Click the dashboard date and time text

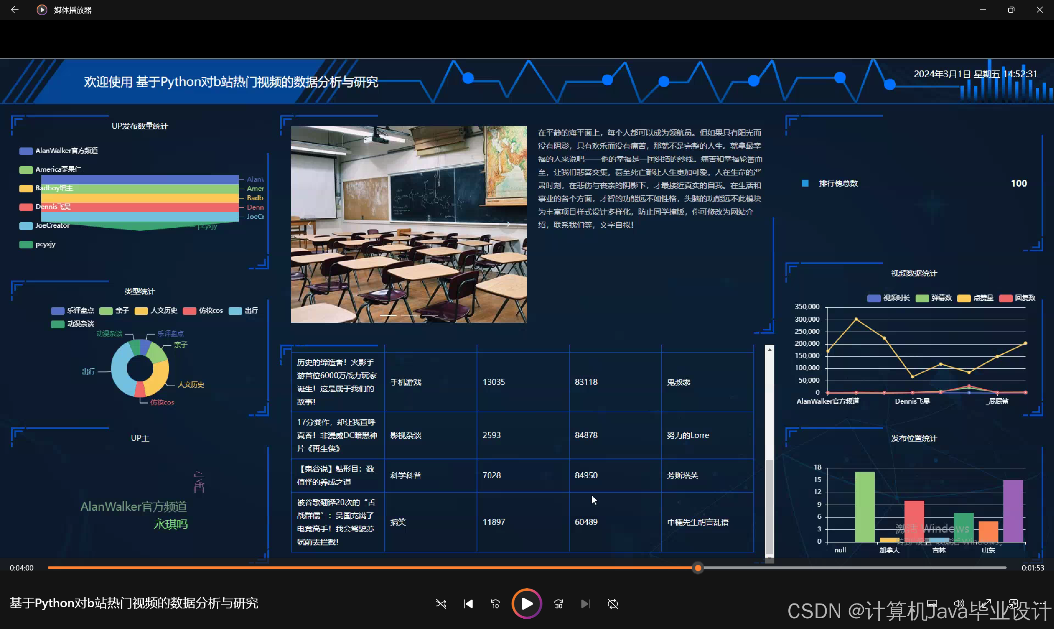point(975,74)
